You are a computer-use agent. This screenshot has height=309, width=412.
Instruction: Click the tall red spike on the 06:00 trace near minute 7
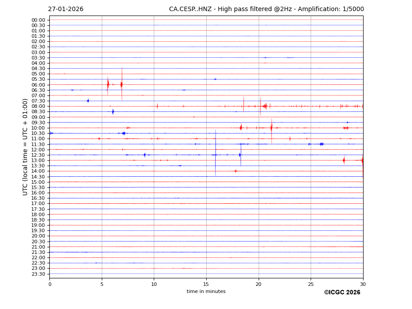[122, 84]
